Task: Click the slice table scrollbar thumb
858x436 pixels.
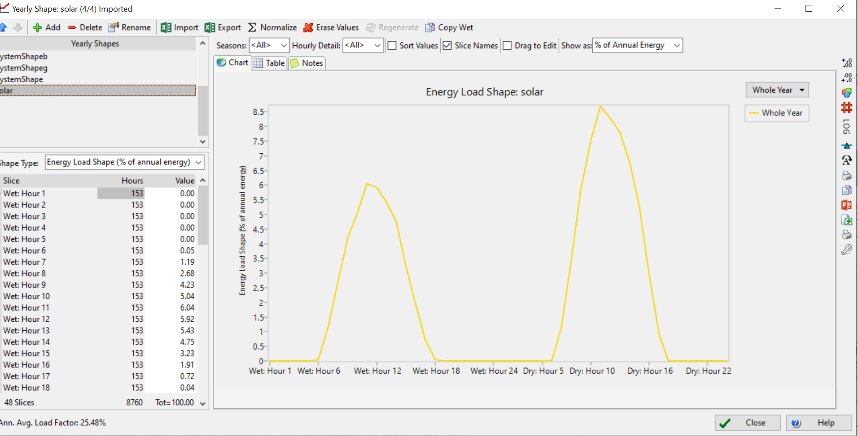Action: [x=203, y=216]
